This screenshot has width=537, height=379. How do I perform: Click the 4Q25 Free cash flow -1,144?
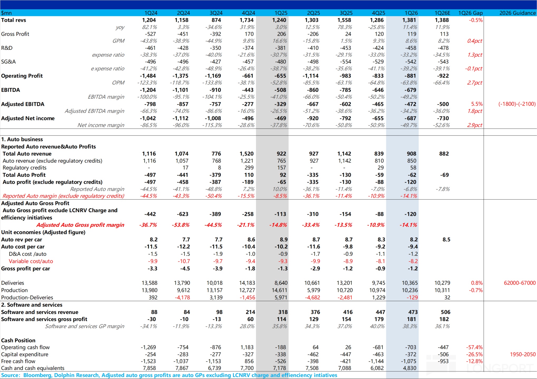click(376, 361)
